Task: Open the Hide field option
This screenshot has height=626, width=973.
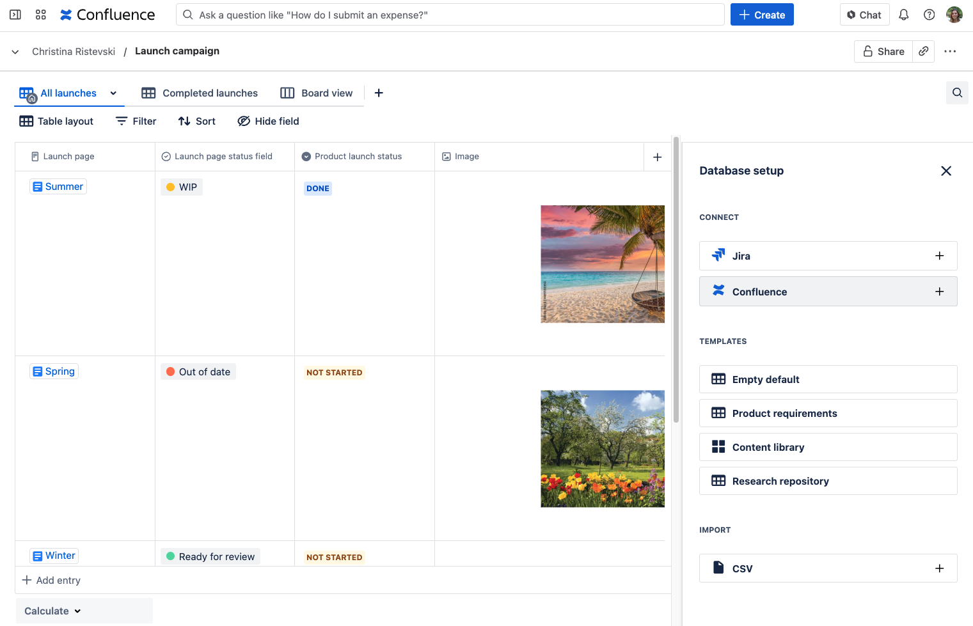Action: click(268, 121)
